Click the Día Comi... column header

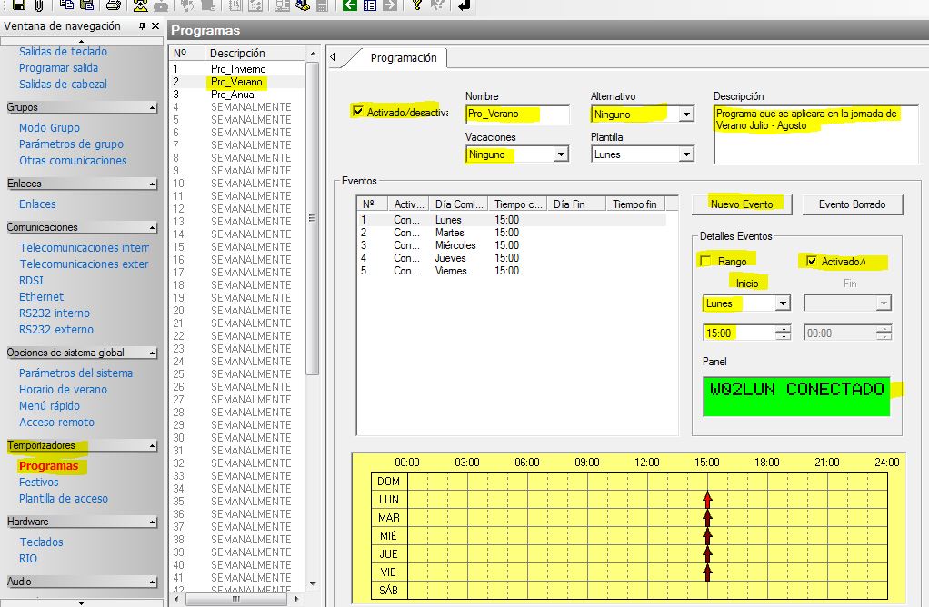click(458, 204)
